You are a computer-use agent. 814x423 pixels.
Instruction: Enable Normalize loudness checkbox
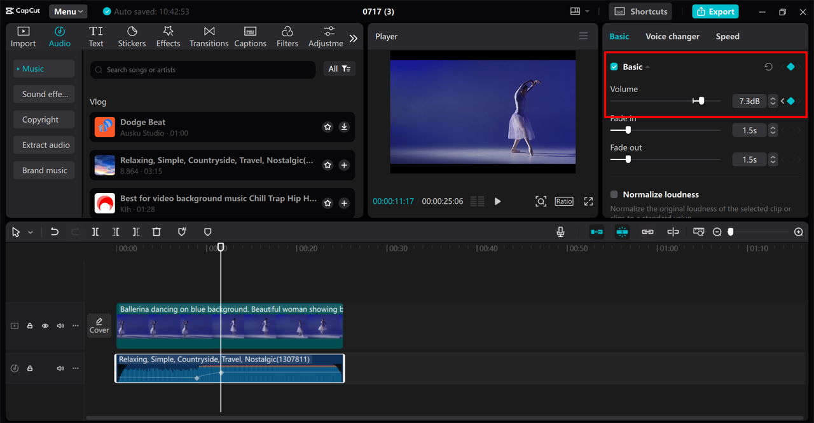tap(614, 194)
